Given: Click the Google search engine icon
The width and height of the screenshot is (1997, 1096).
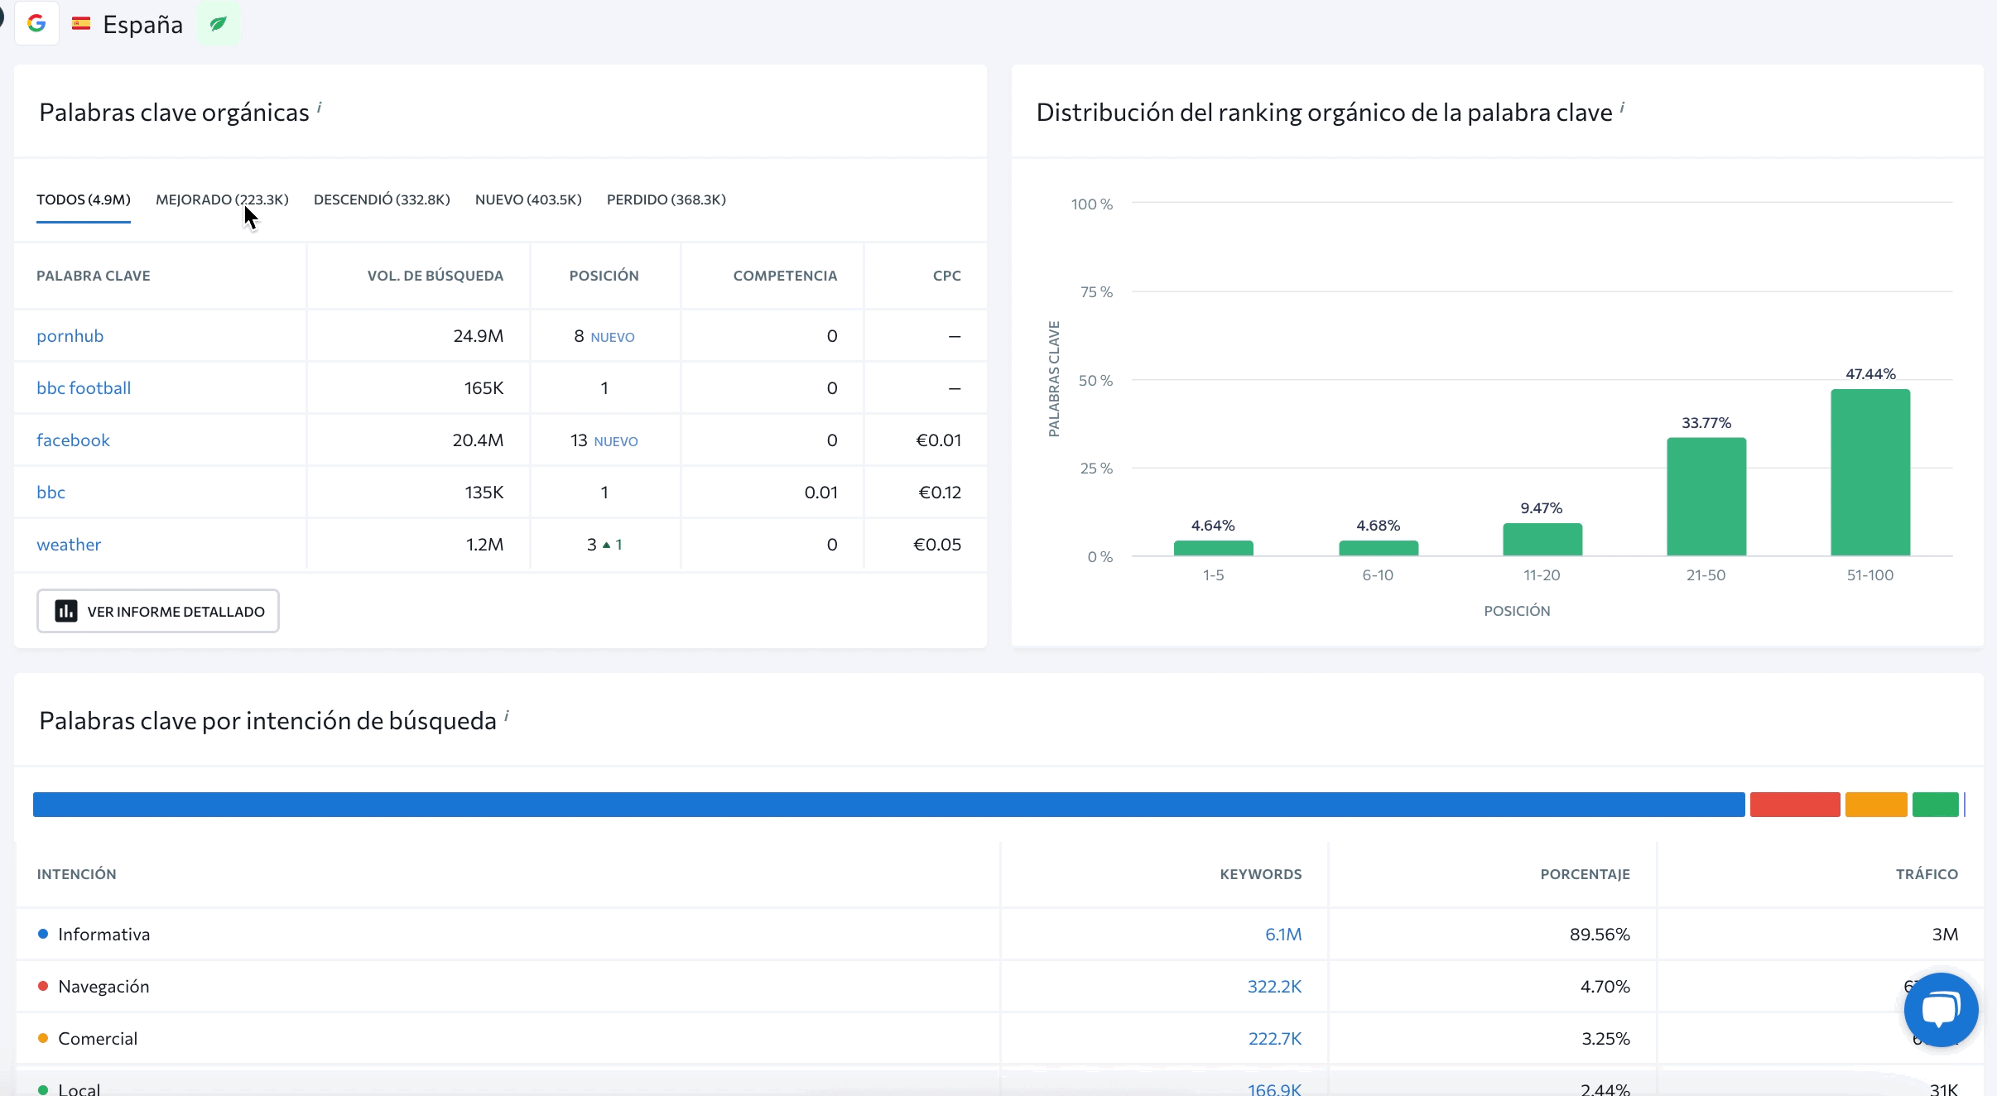Looking at the screenshot, I should (36, 23).
